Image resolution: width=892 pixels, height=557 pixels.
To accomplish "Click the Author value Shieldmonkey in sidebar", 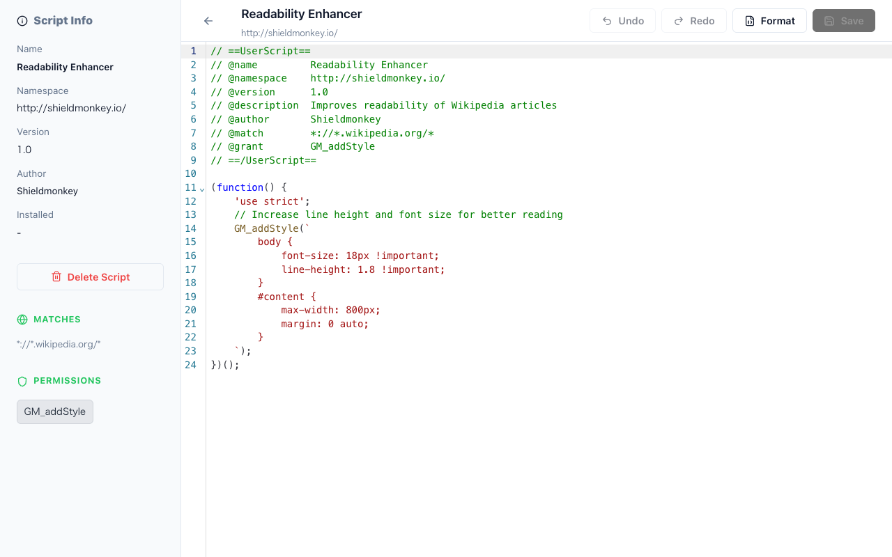I will 47,191.
